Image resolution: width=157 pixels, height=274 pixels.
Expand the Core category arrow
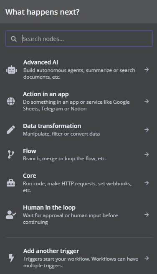click(x=147, y=183)
